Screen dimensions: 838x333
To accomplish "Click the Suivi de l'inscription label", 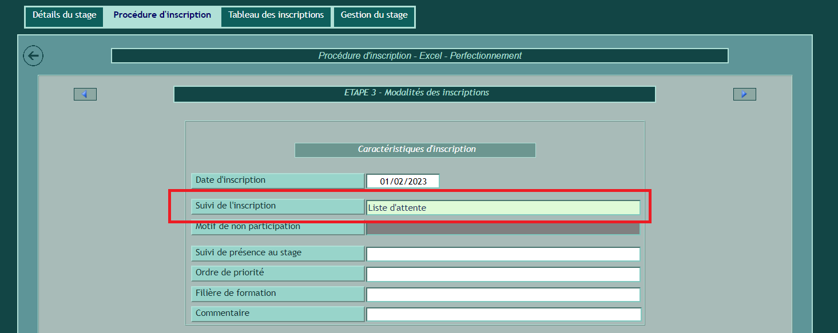I will (277, 206).
